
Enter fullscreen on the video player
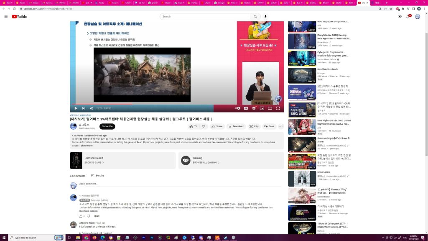coord(278,108)
